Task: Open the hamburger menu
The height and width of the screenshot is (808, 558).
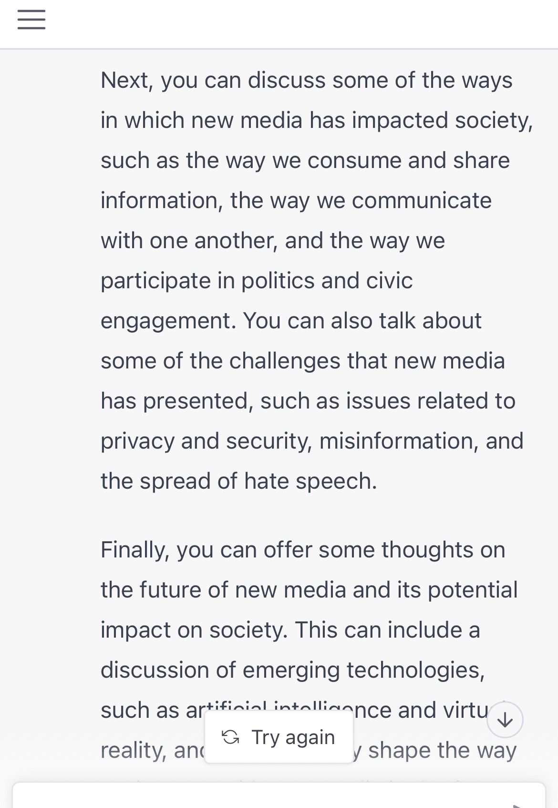Action: point(31,20)
